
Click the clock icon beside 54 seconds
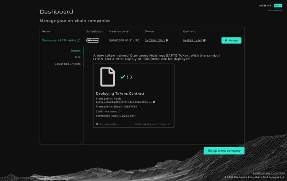97,124
